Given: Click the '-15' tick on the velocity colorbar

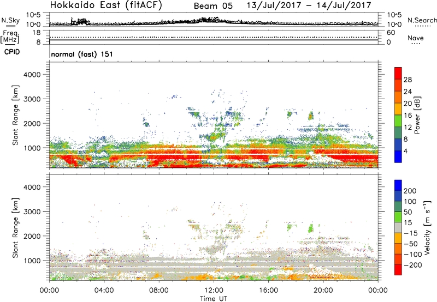Looking at the screenshot, I should pyautogui.click(x=411, y=233).
